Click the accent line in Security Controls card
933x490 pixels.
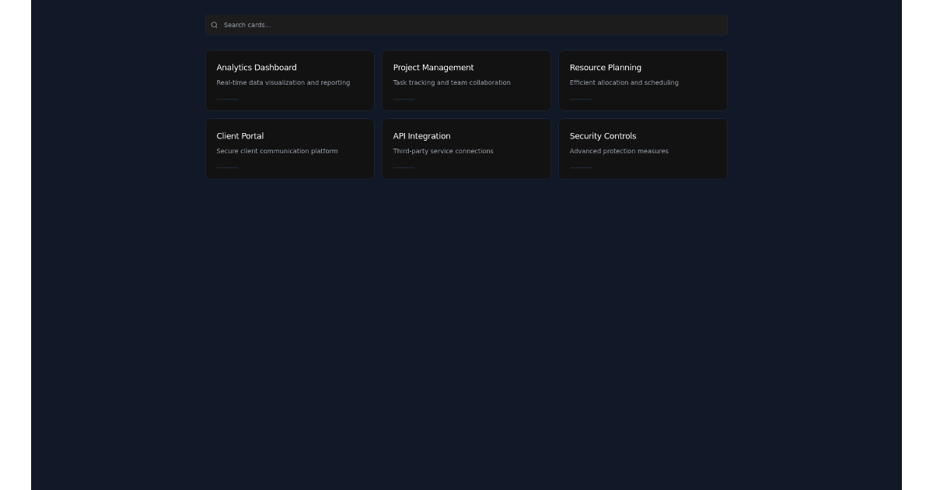click(x=580, y=167)
